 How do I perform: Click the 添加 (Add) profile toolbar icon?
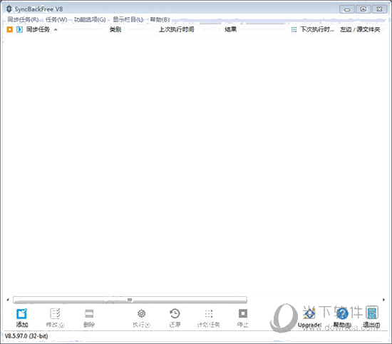(22, 313)
